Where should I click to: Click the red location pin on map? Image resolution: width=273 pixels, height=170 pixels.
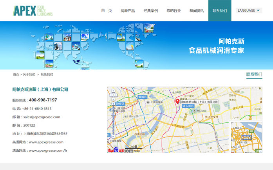[177, 101]
